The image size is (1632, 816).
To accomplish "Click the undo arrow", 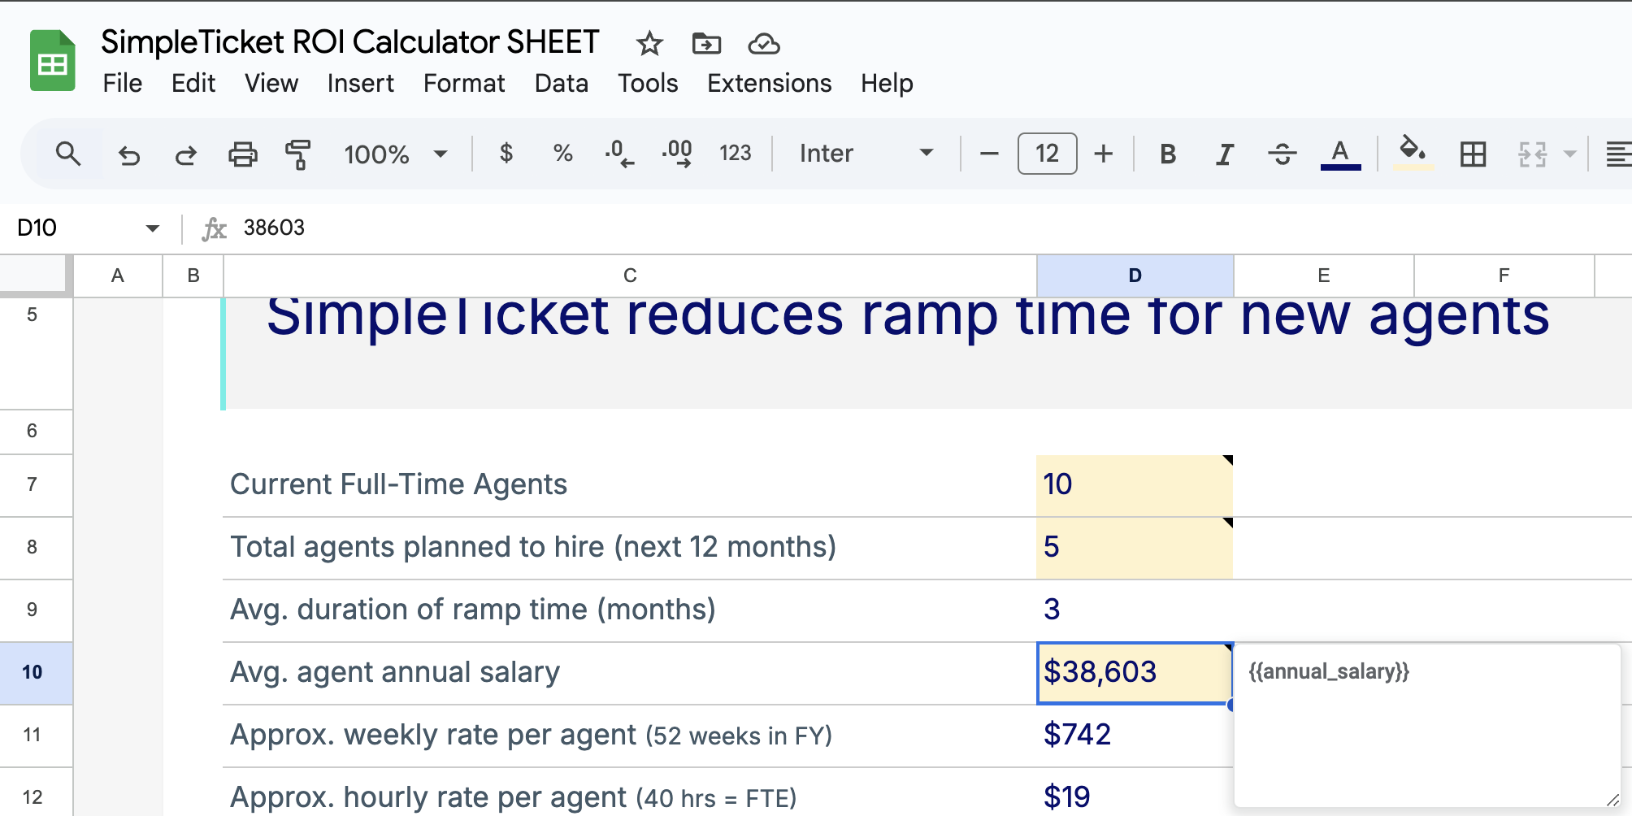I will tap(128, 154).
